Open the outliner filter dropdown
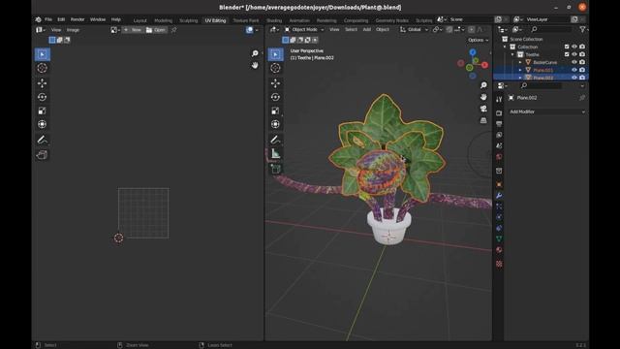Image resolution: width=620 pixels, height=349 pixels. pos(583,29)
